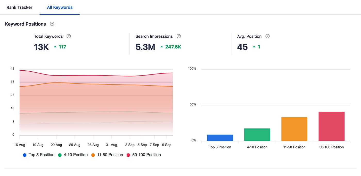Click the Top 3 Position legend label
361x176 pixels.
pyautogui.click(x=41, y=155)
